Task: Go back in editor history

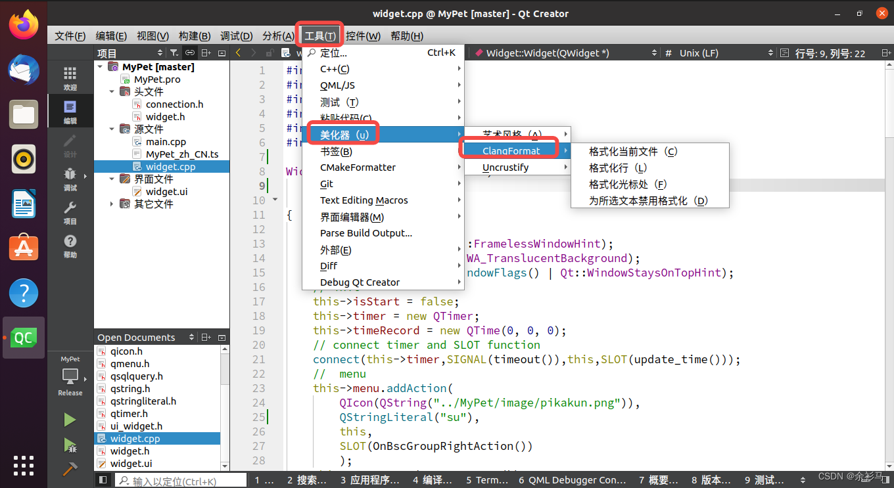Action: click(238, 53)
